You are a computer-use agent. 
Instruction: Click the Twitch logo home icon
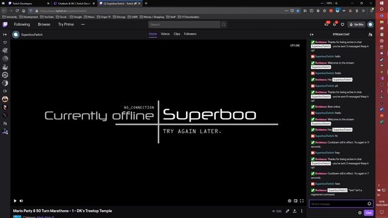tap(5, 24)
